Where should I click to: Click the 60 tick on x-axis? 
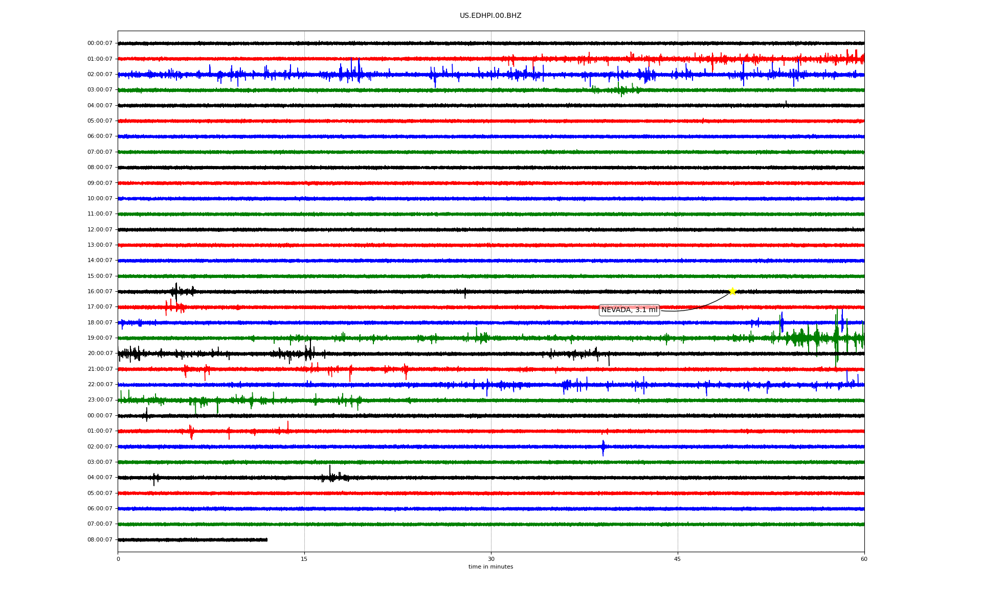pos(864,559)
